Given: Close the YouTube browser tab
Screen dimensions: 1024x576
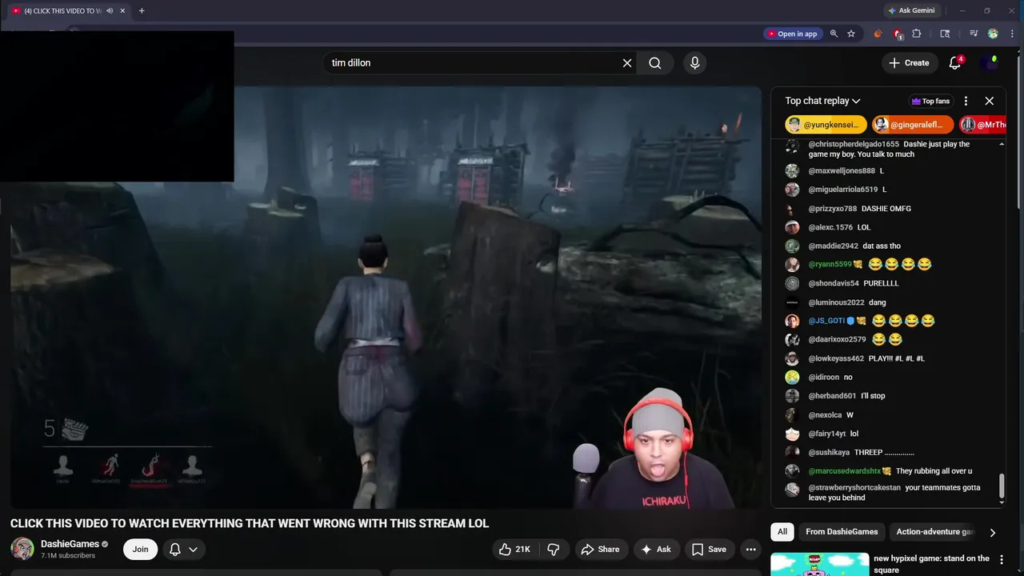Looking at the screenshot, I should click(122, 10).
